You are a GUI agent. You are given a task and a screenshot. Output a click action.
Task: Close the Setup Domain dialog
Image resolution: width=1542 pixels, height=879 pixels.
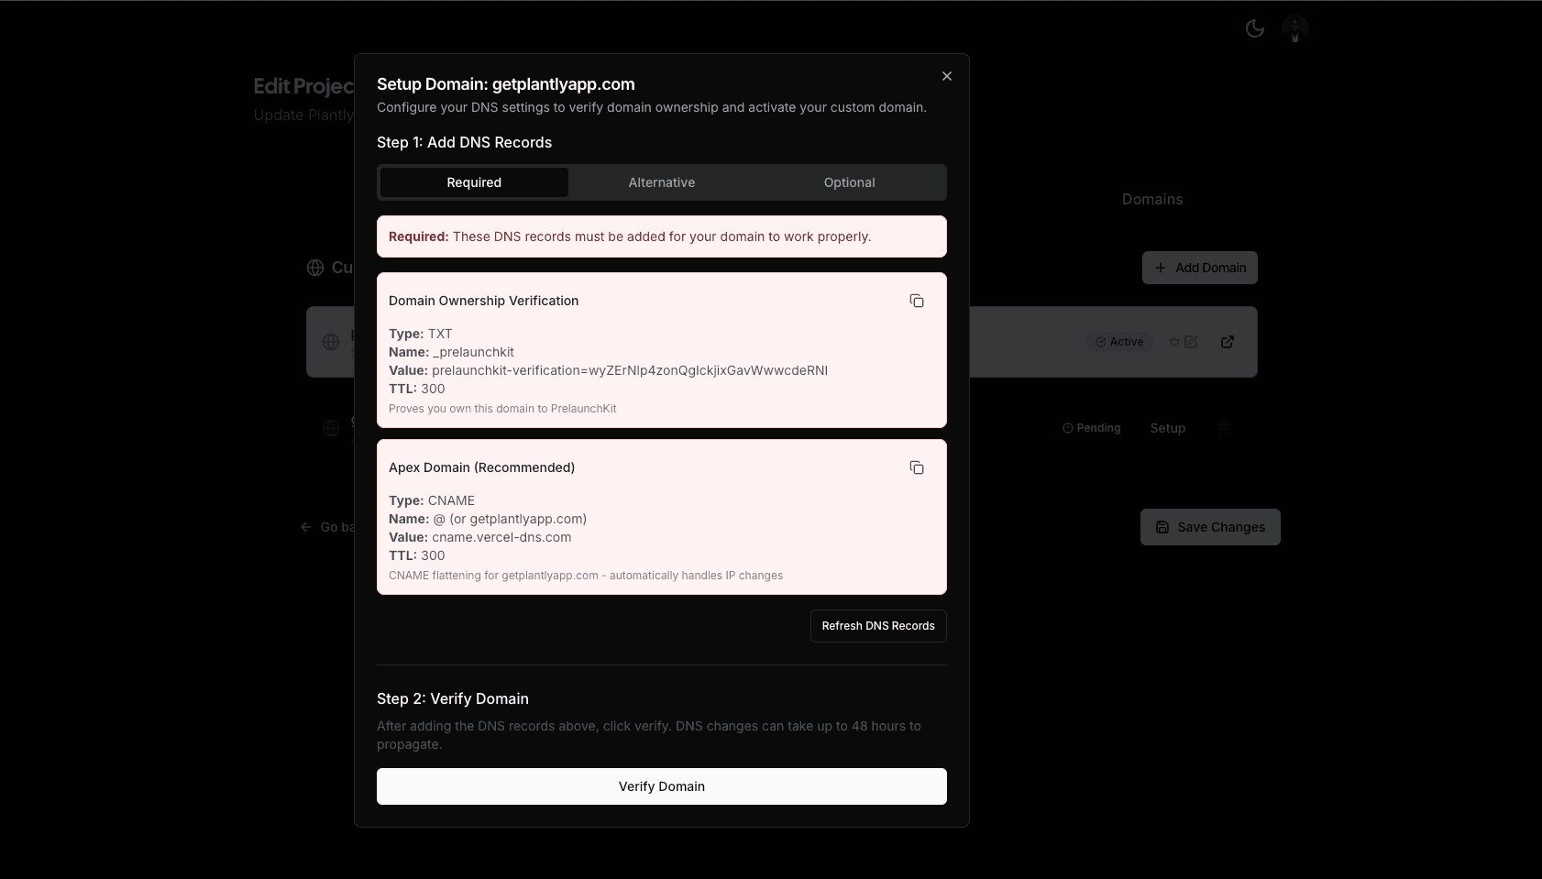946,76
